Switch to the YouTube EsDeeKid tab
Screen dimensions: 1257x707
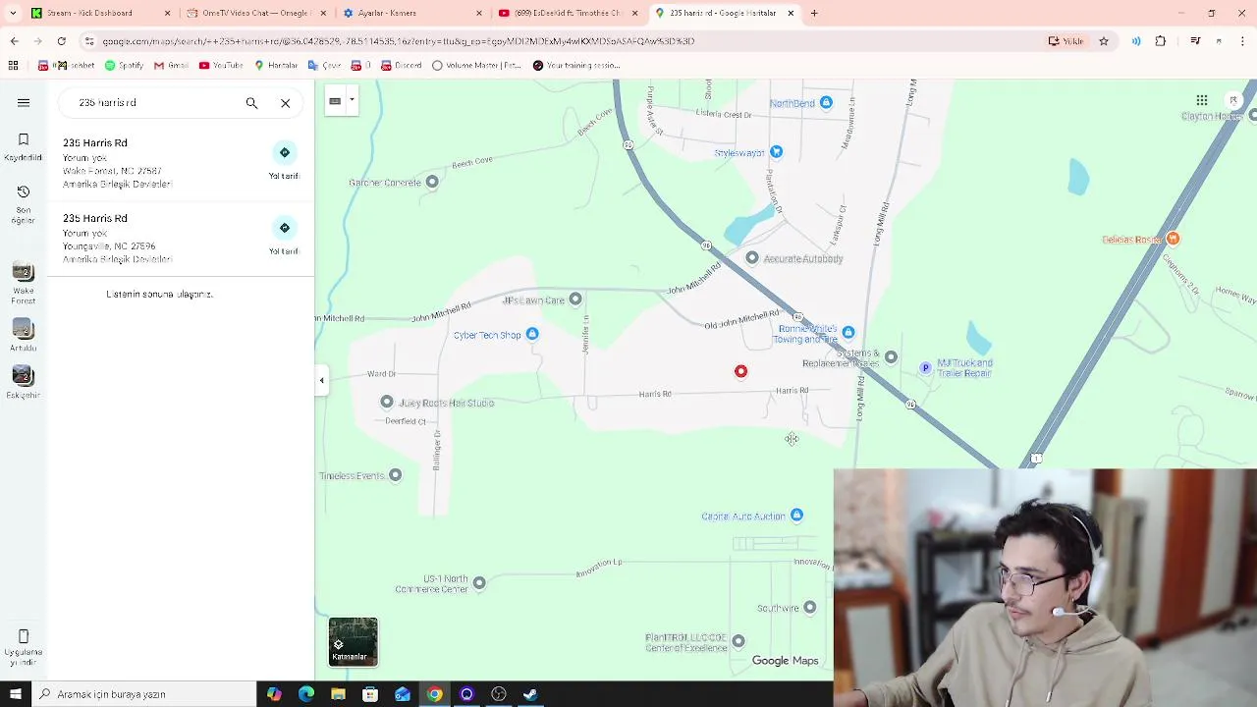568,13
